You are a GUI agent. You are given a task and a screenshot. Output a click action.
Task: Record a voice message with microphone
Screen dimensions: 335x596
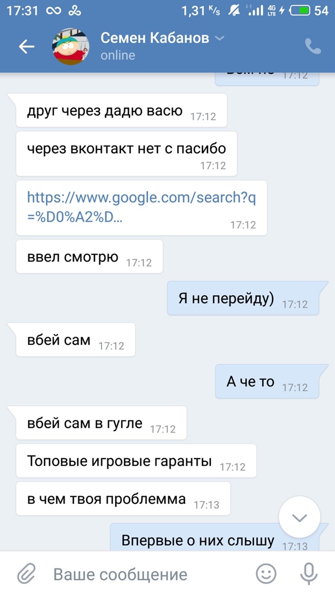coord(309,574)
